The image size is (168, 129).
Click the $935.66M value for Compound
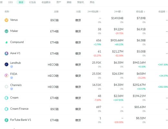pos(117,40)
